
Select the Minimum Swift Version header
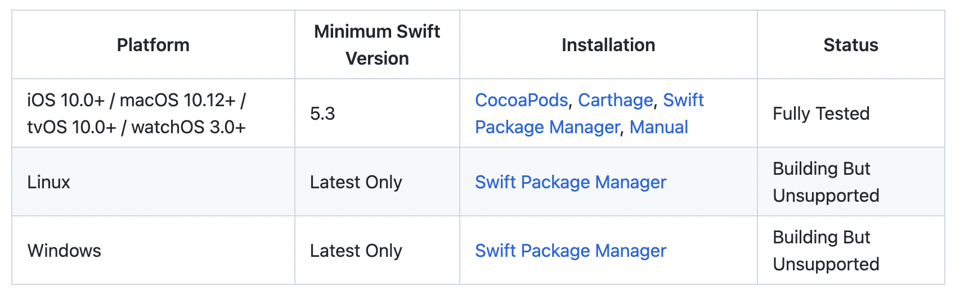click(x=377, y=45)
